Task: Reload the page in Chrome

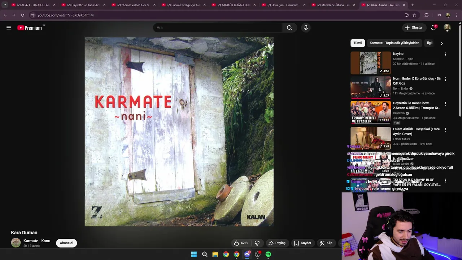Action: 22,15
